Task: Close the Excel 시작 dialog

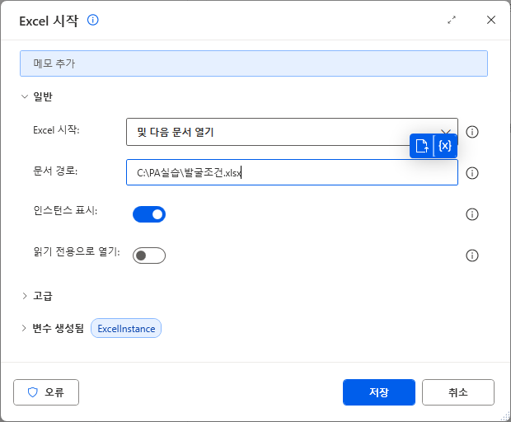Action: click(x=491, y=20)
